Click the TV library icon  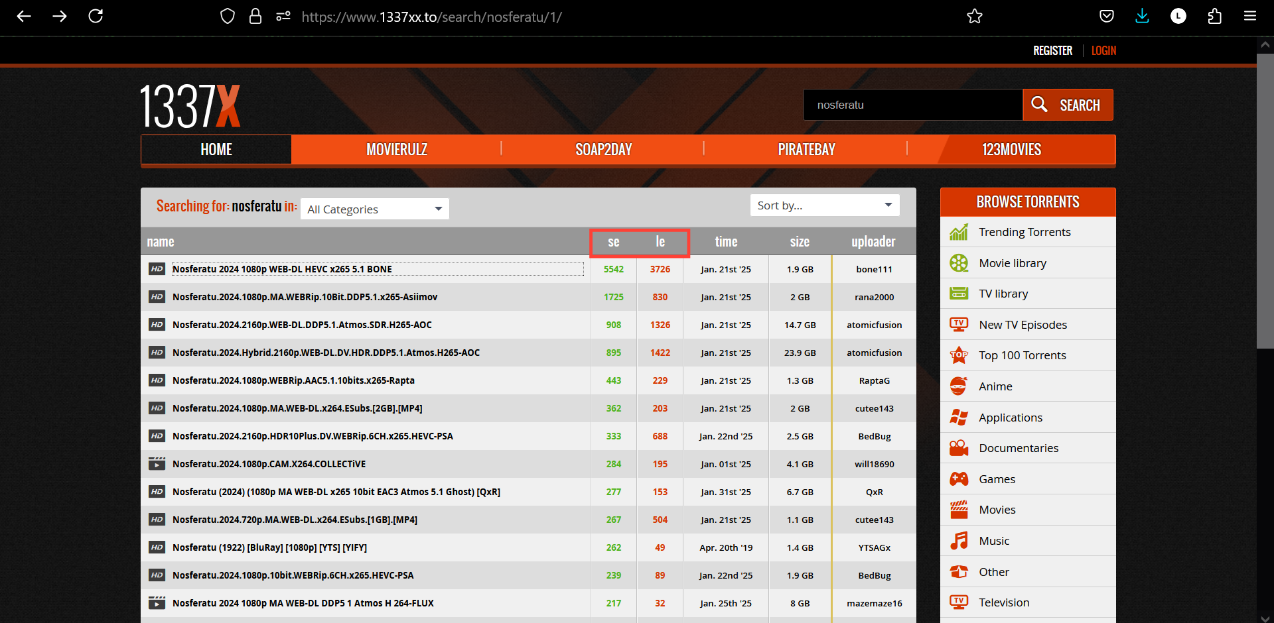[959, 294]
